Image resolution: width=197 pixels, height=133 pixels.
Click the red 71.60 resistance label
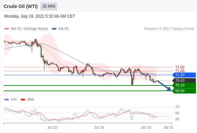coord(180,71)
